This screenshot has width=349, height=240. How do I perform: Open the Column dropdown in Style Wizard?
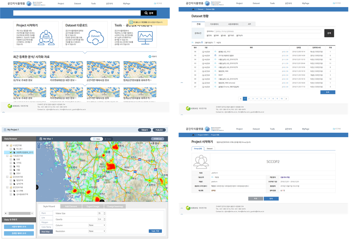tap(97, 225)
